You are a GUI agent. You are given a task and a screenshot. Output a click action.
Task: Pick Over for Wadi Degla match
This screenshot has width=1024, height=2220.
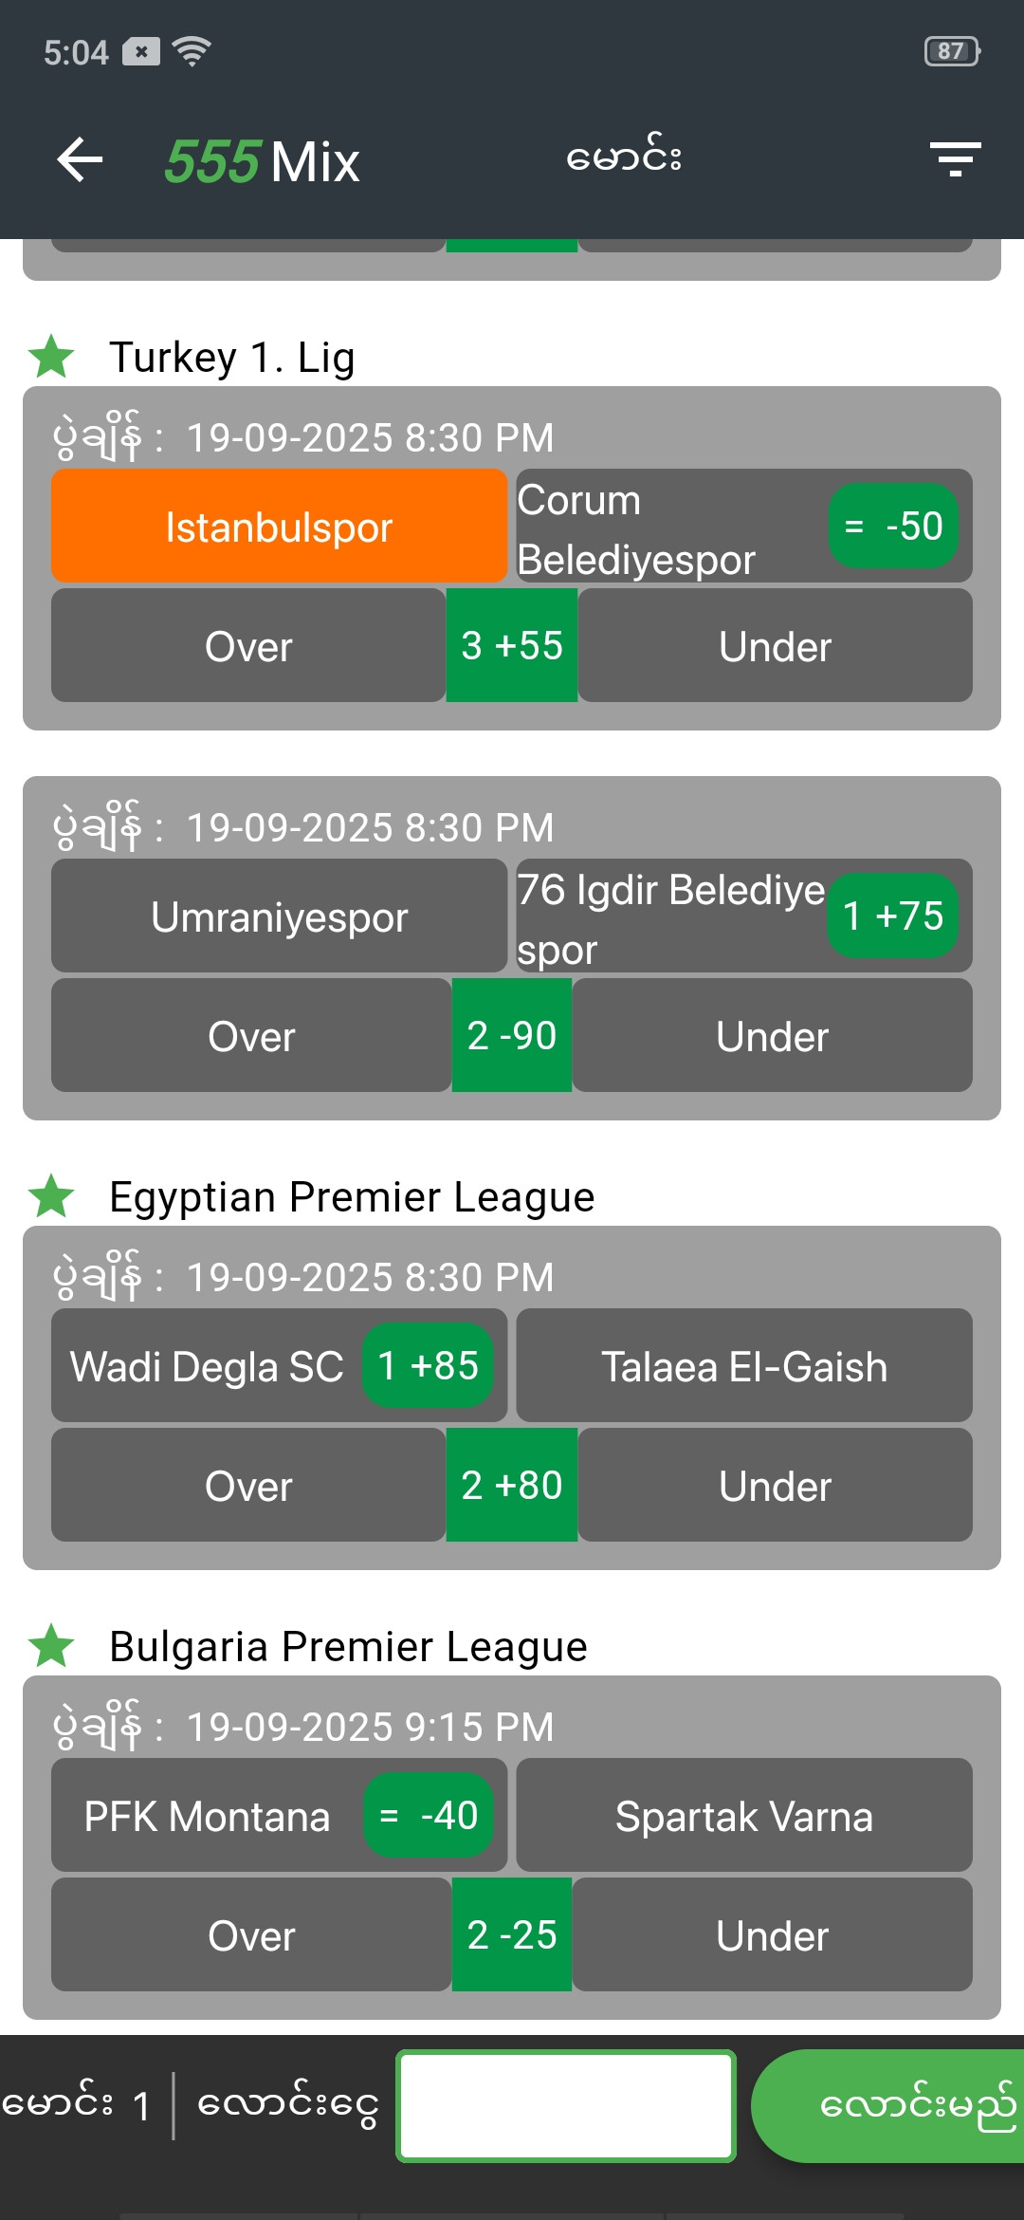tap(248, 1486)
